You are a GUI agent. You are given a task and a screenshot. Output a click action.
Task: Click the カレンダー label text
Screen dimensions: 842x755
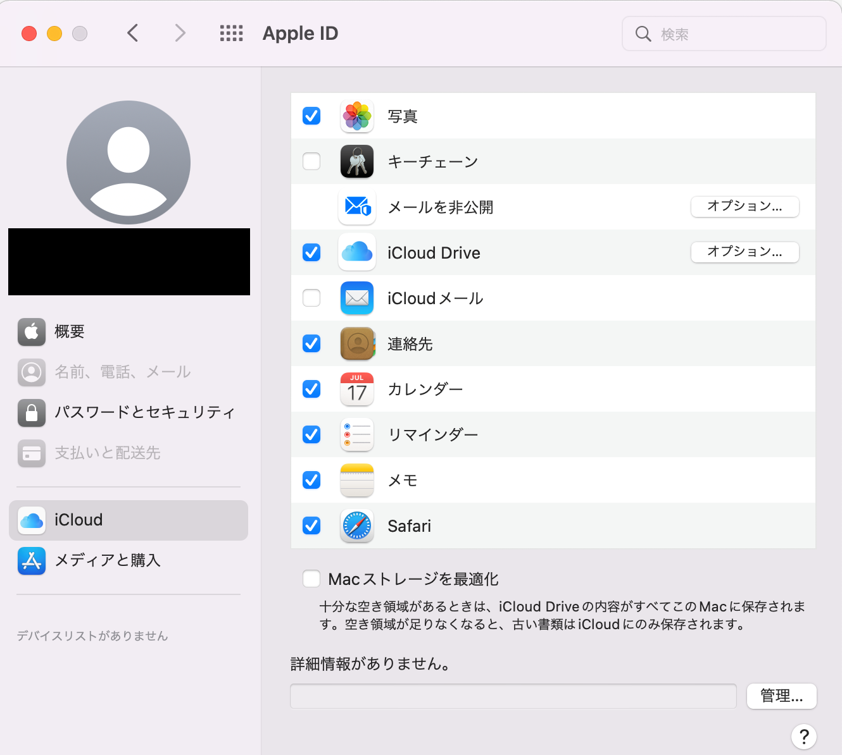pos(425,390)
